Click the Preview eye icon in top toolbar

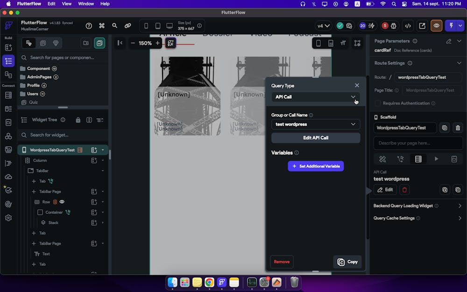click(436, 26)
